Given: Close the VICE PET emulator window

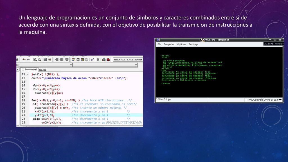Looking at the screenshot, I should [x=280, y=40].
